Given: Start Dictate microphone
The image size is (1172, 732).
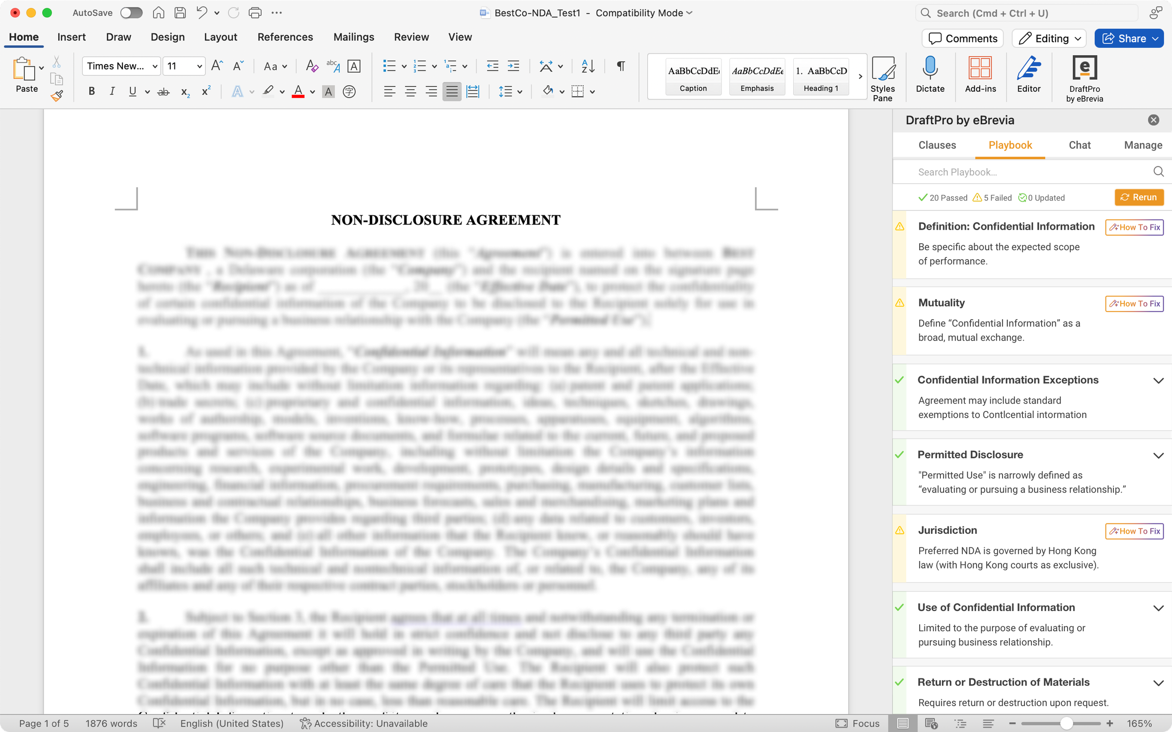Looking at the screenshot, I should coord(930,75).
